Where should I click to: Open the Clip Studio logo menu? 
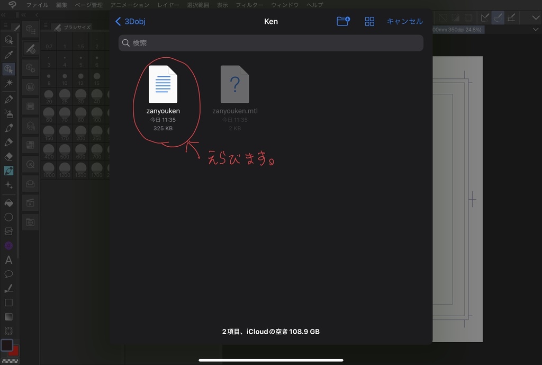tap(13, 4)
